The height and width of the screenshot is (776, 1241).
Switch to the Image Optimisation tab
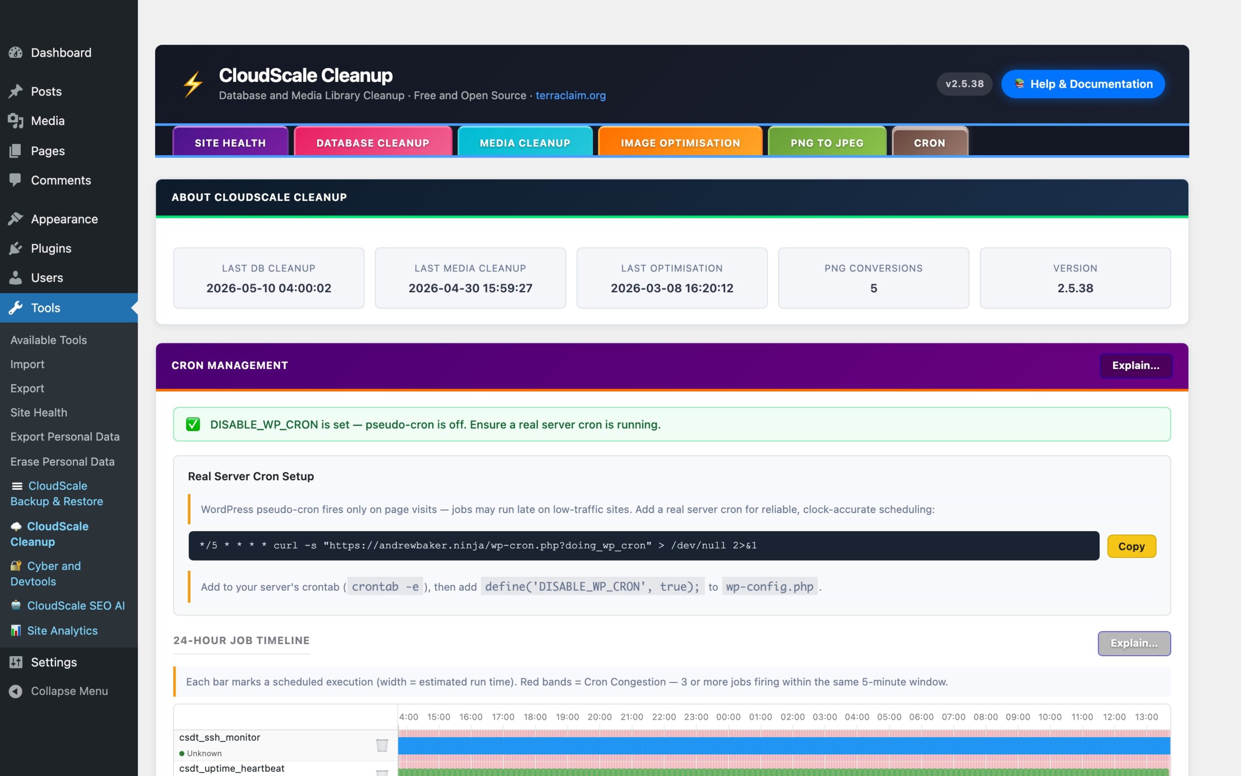click(681, 142)
